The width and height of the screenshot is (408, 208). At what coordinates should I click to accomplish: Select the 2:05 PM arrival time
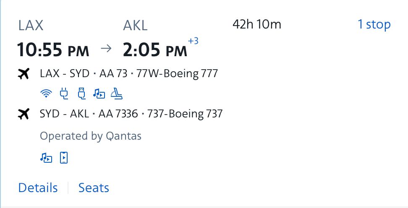pos(155,50)
